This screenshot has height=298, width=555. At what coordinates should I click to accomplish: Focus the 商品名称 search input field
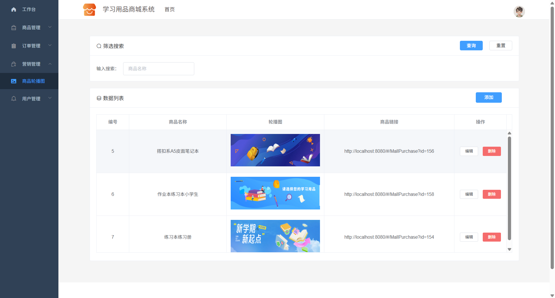pos(158,69)
